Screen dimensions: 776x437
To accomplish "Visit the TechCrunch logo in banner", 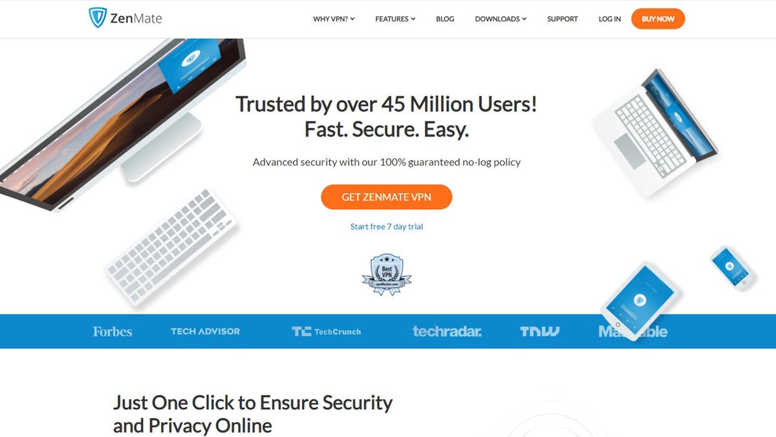I will point(326,331).
